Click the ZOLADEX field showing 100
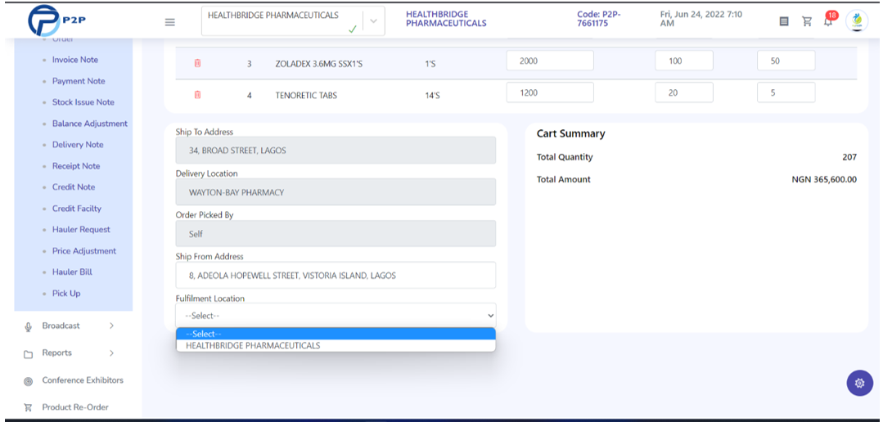 (683, 61)
